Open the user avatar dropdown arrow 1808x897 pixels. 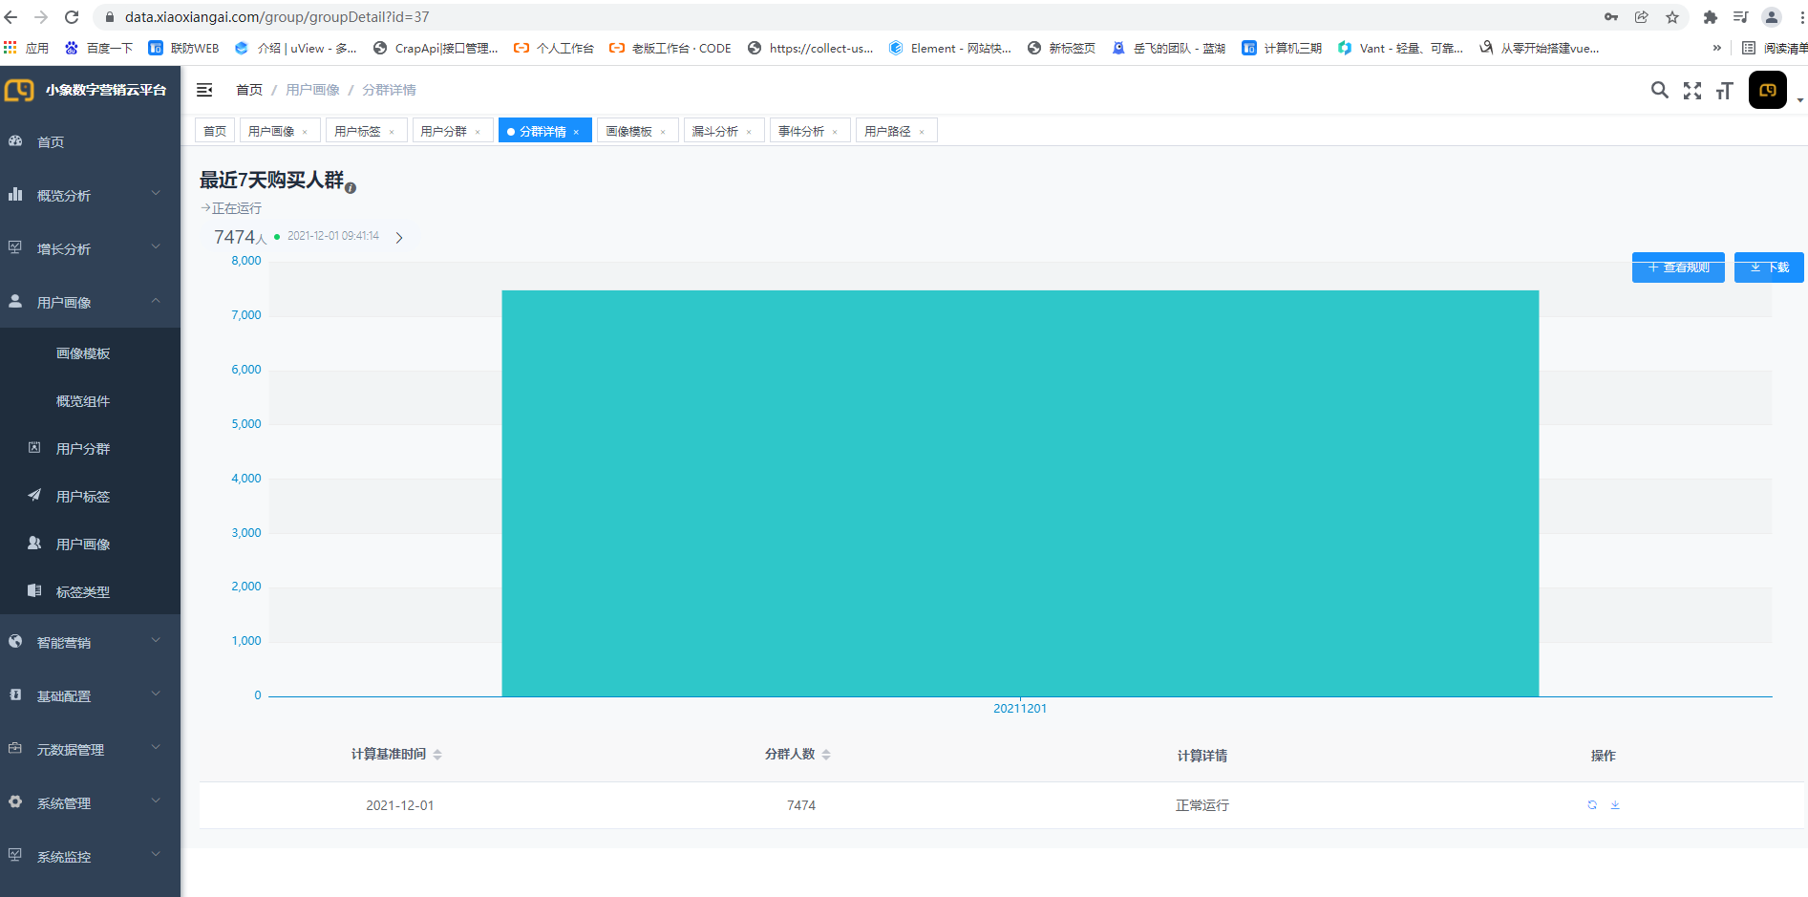(x=1801, y=99)
